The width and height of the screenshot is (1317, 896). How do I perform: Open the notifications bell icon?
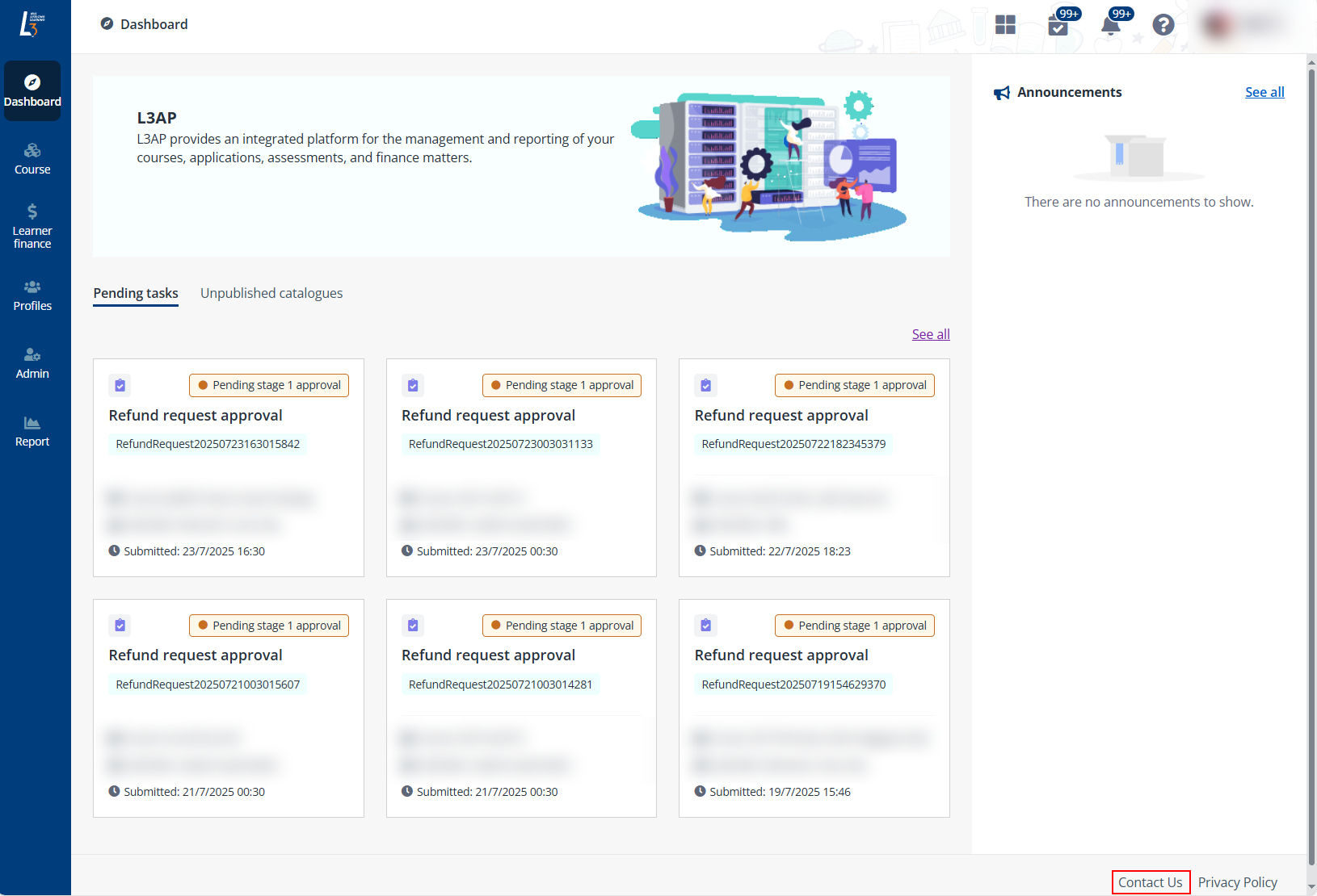(1111, 26)
